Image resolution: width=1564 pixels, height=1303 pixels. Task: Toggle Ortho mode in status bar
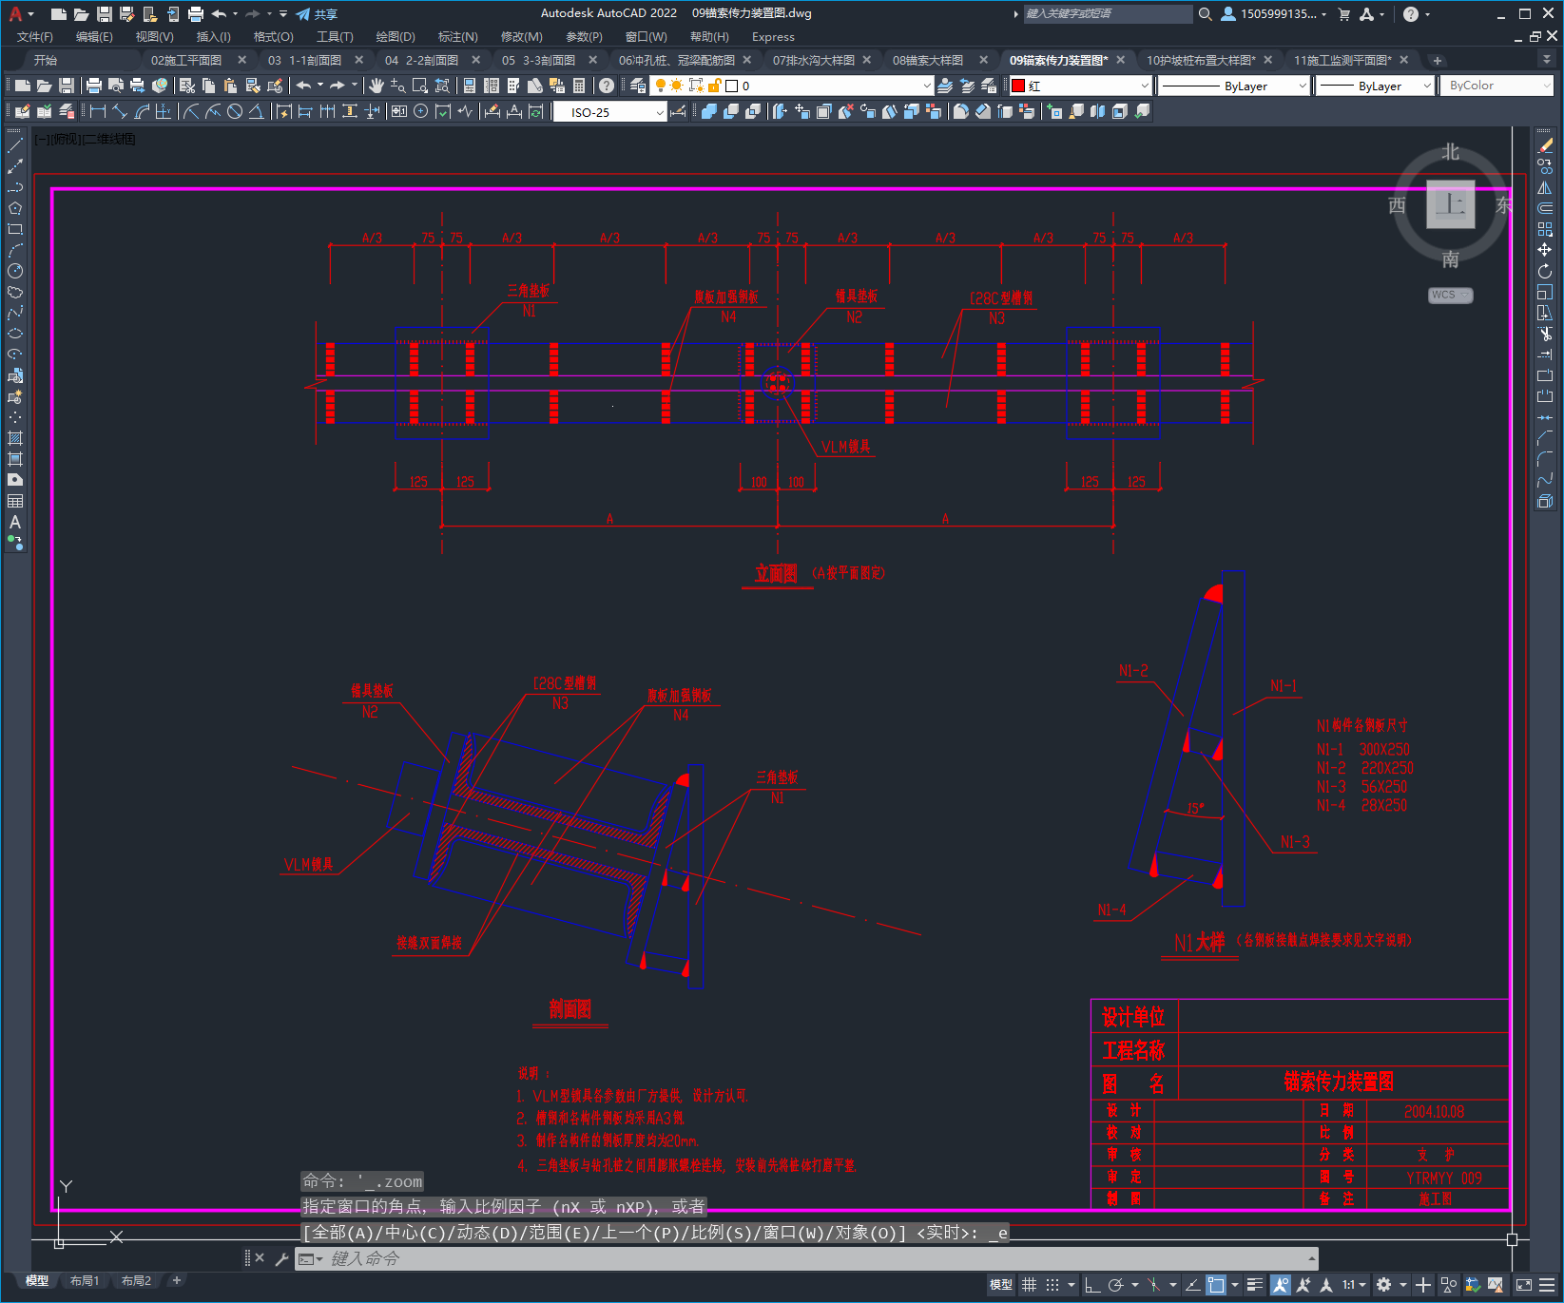point(1092,1285)
